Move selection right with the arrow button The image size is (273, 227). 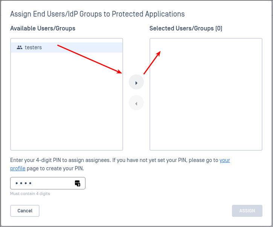pyautogui.click(x=136, y=82)
